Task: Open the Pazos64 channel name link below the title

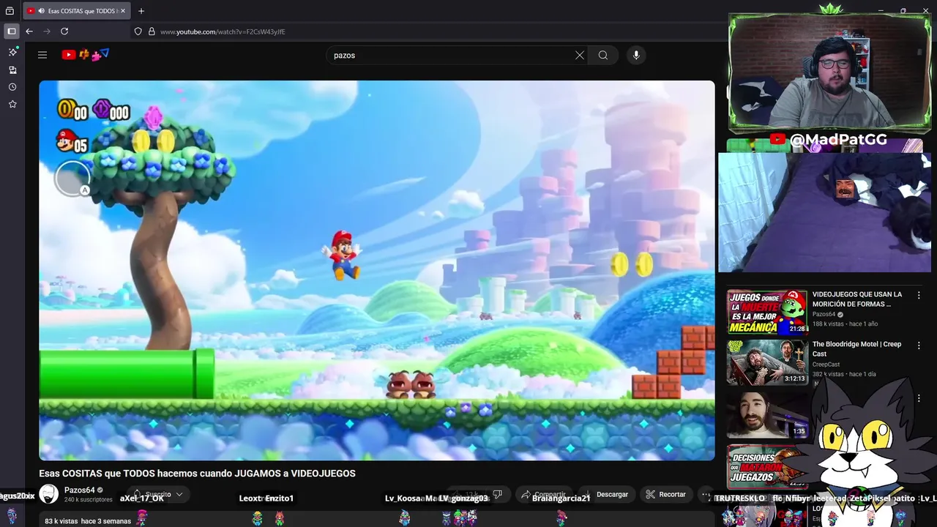Action: coord(79,490)
